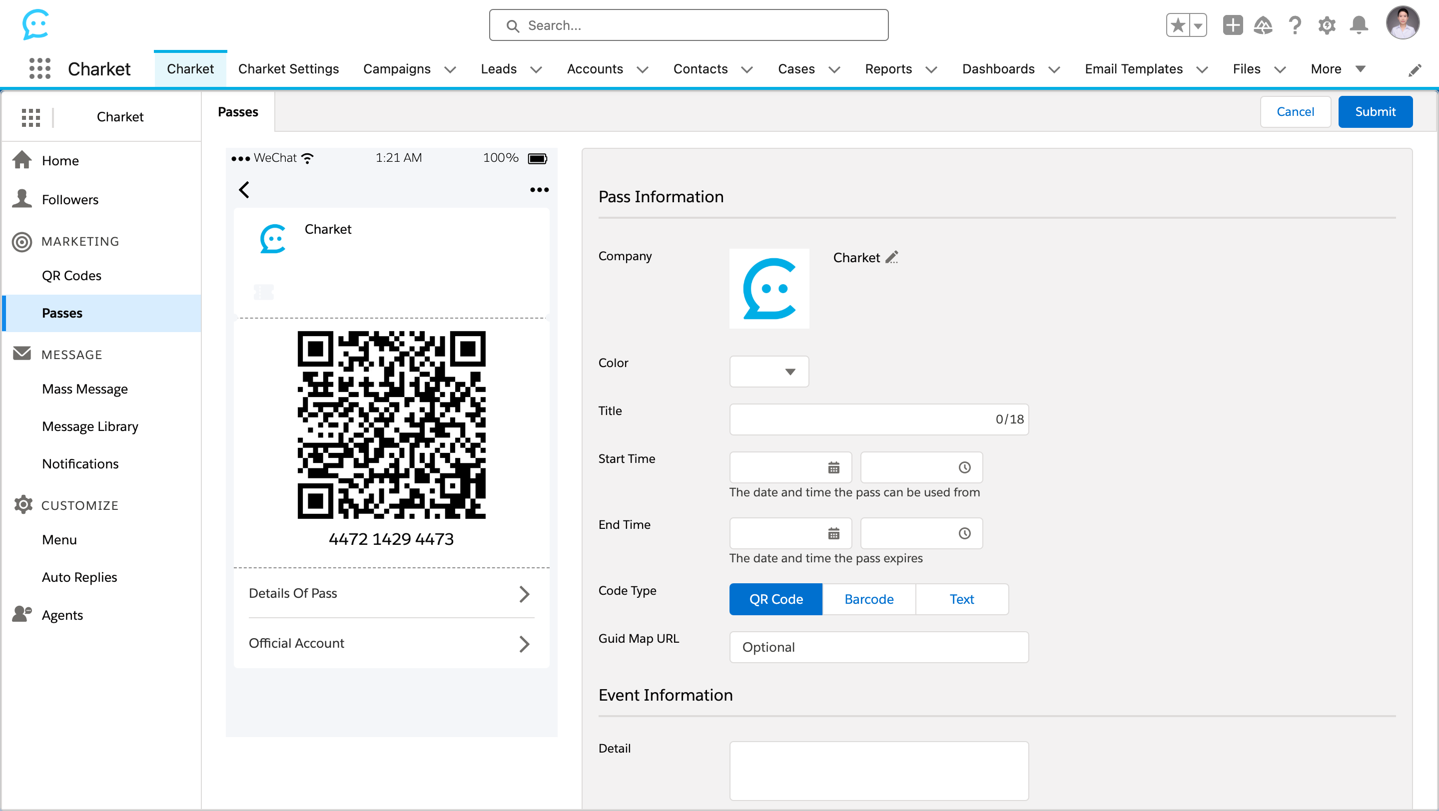Click the Customize gear icon
This screenshot has height=811, width=1439.
(x=23, y=504)
